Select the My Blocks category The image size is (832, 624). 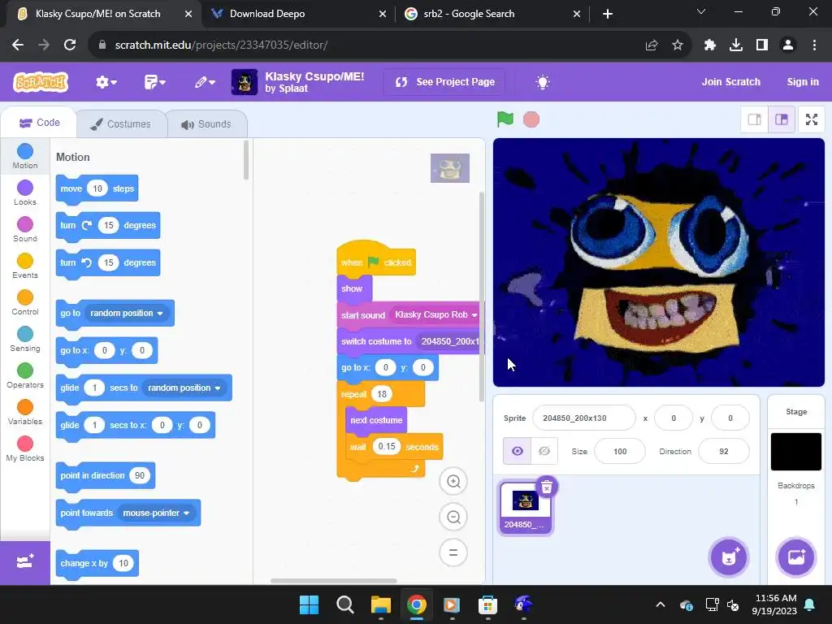(x=25, y=449)
